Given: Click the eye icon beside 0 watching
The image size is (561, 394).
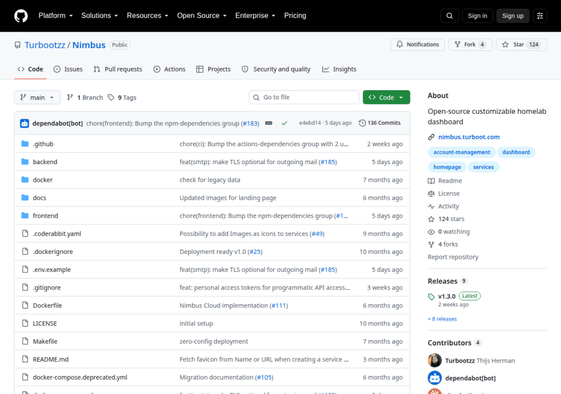Looking at the screenshot, I should coord(431,231).
